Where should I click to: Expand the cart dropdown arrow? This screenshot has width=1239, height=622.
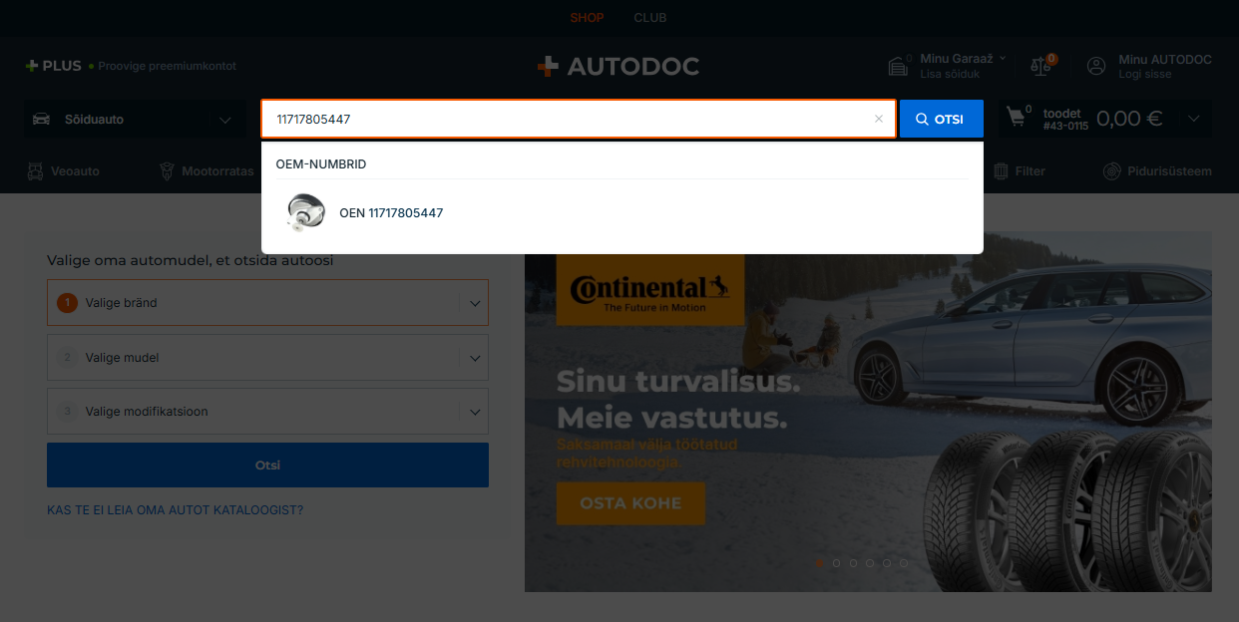click(1194, 120)
